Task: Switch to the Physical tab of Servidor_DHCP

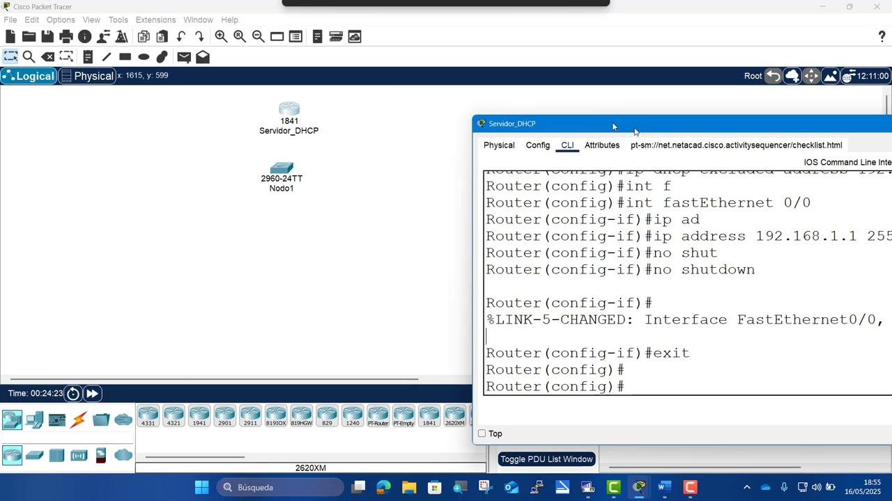Action: point(499,145)
